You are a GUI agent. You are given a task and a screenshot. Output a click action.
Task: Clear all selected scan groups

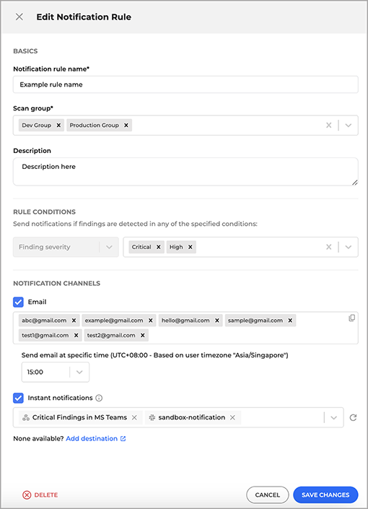(x=329, y=126)
